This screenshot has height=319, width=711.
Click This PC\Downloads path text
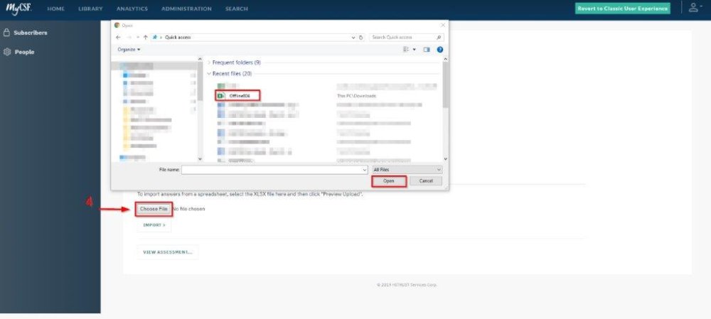(x=357, y=96)
